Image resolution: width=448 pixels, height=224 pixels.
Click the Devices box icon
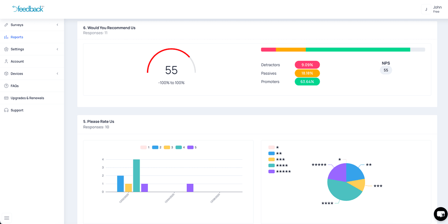pyautogui.click(x=6, y=74)
